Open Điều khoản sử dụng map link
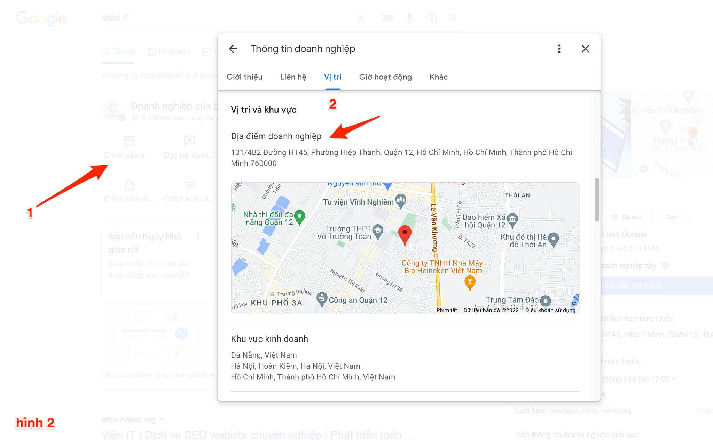 pyautogui.click(x=550, y=310)
